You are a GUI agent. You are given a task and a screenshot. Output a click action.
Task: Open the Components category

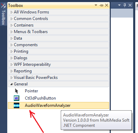[x=58, y=45]
